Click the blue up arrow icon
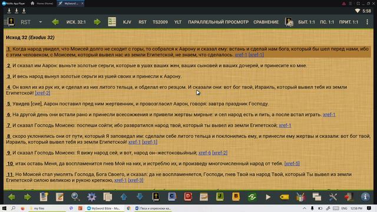This screenshot has height=212, width=377. [124, 197]
